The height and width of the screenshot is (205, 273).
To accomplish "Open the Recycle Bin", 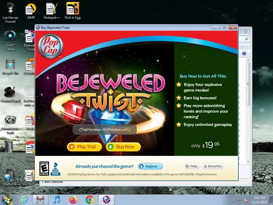I will (x=10, y=67).
